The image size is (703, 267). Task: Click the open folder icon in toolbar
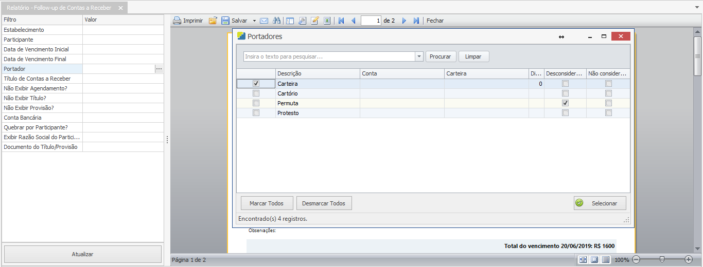(x=213, y=21)
